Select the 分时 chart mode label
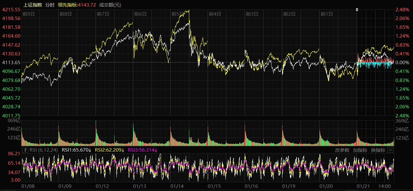 click(50, 5)
